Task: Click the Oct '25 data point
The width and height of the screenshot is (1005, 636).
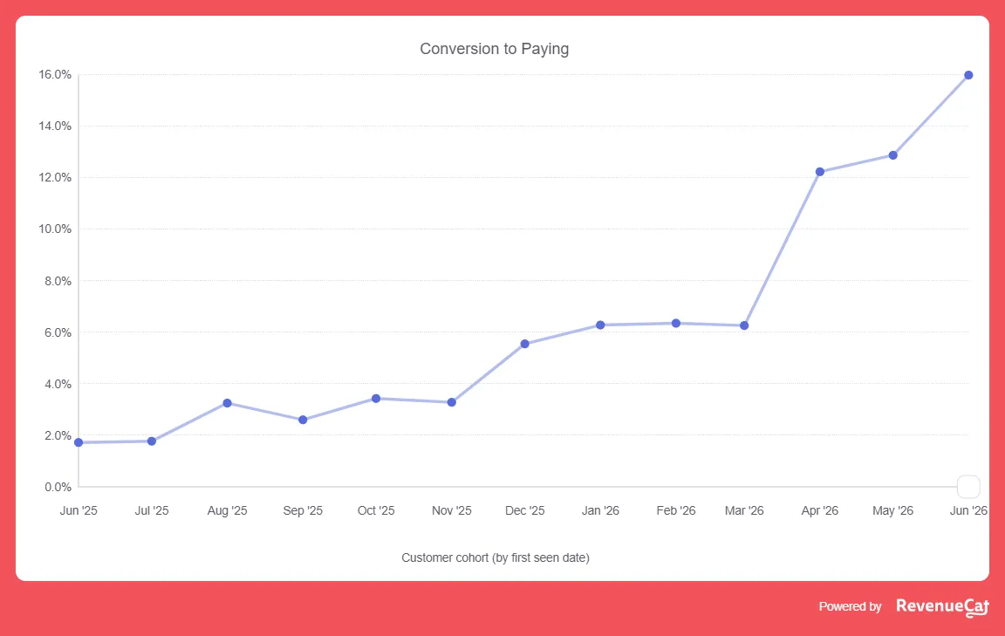Action: (376, 399)
